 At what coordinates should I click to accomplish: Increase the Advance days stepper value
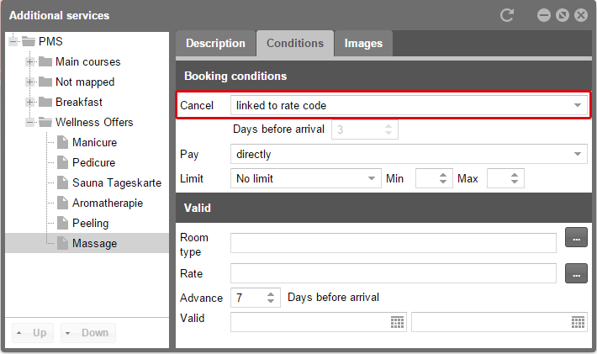271,294
